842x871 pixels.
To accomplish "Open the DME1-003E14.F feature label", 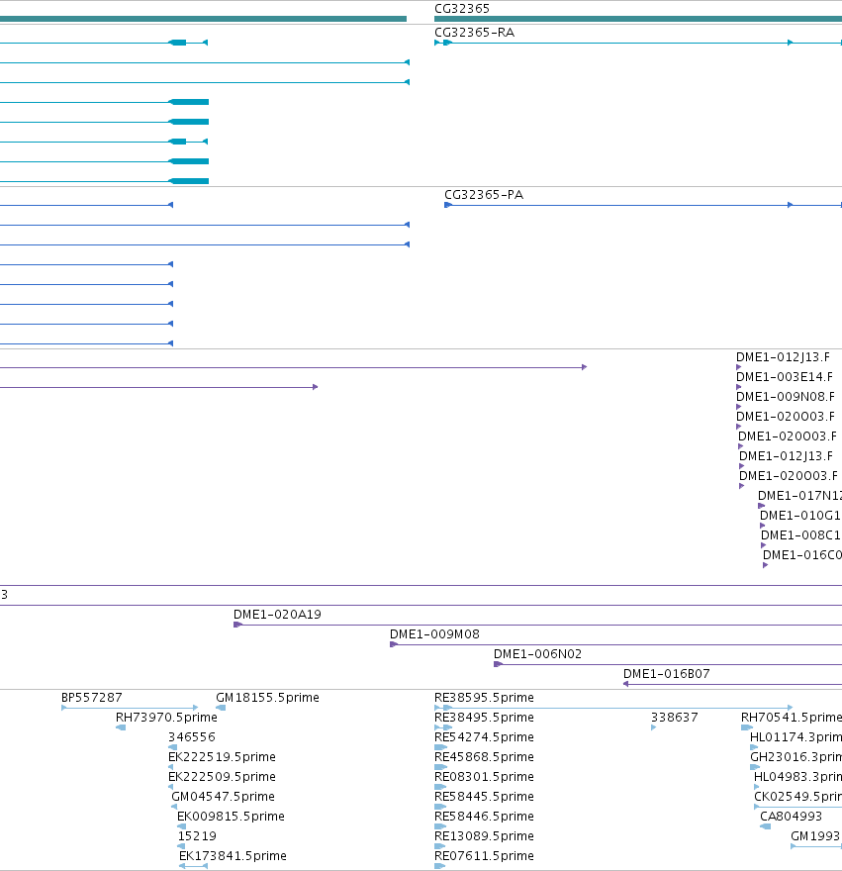I will (x=785, y=377).
